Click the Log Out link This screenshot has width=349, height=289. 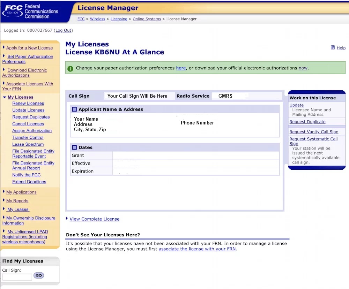(x=63, y=30)
